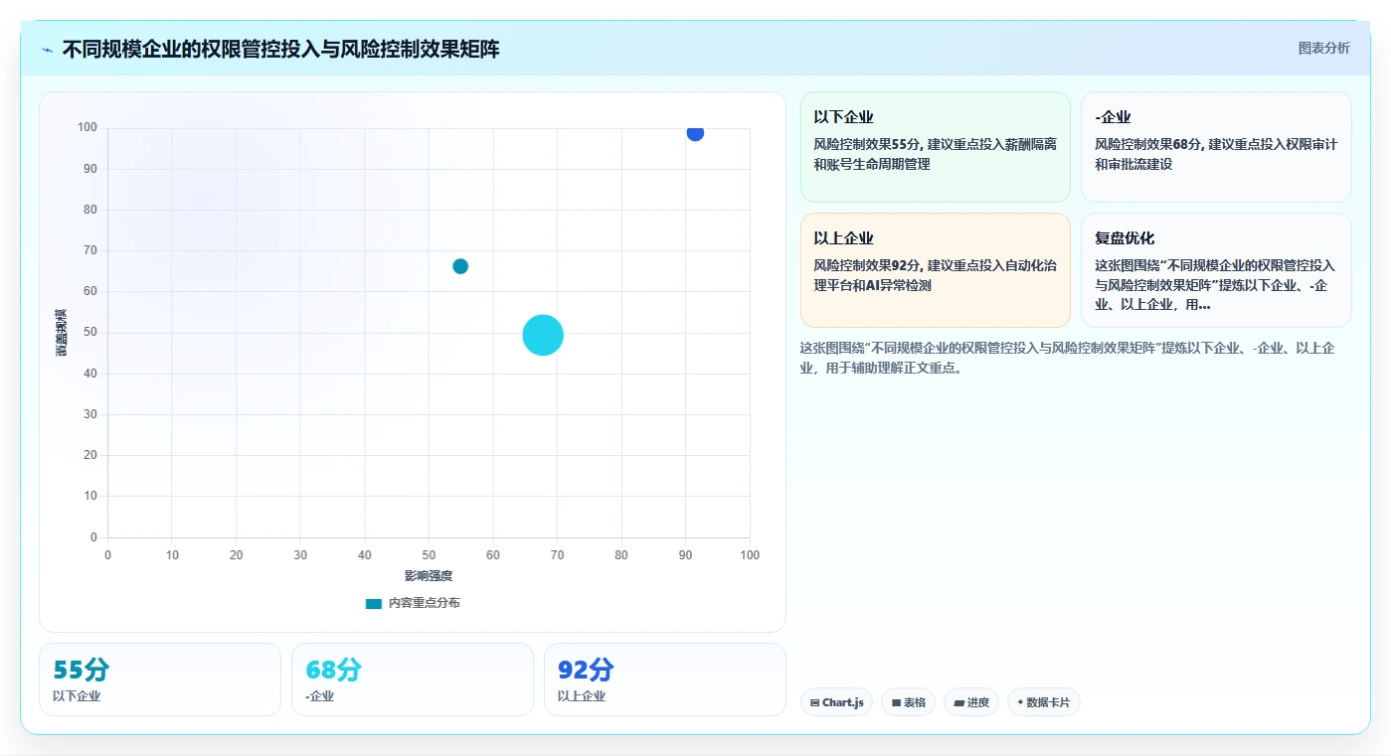Click the 内容重点分布 legend text

(x=425, y=603)
